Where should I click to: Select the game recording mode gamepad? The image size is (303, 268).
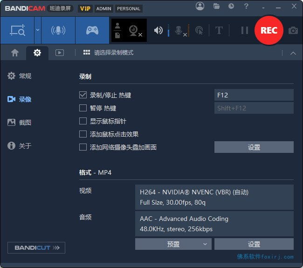(92, 30)
